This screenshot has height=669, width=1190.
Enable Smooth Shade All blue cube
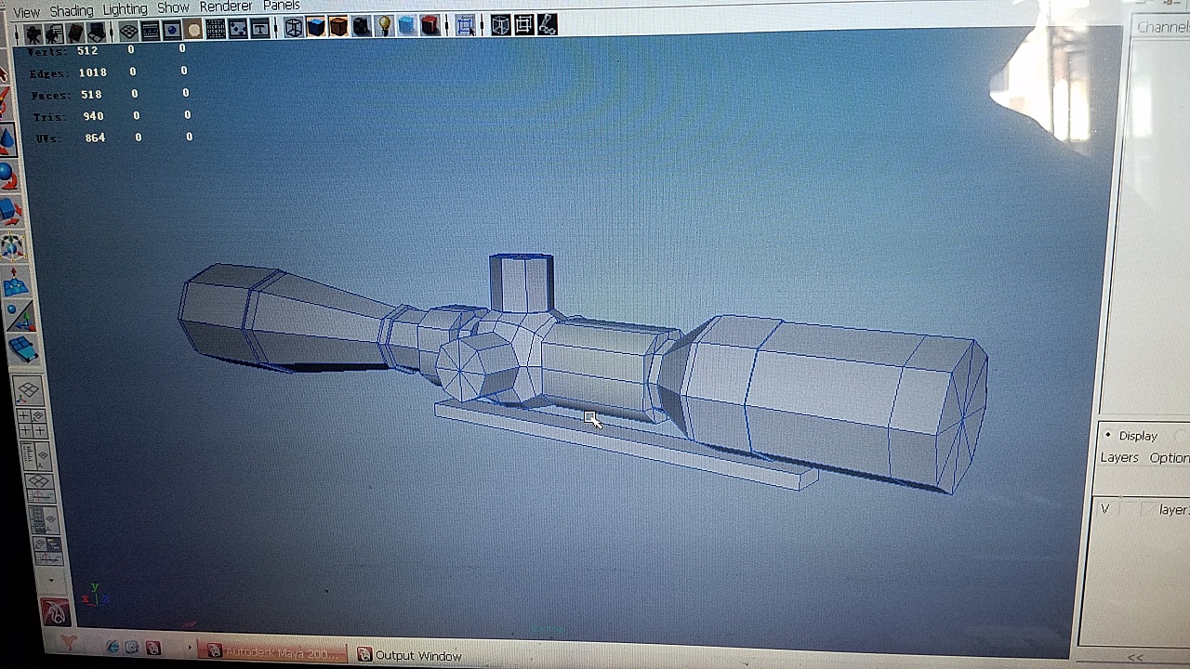coord(316,28)
